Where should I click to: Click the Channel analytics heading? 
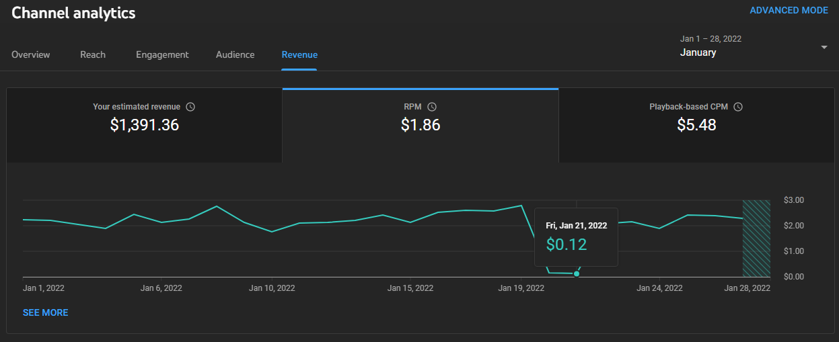click(x=73, y=13)
